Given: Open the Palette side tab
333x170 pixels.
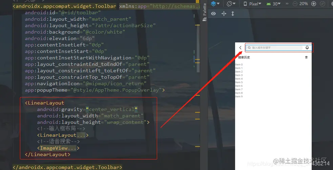Looking at the screenshot, I should pyautogui.click(x=205, y=12).
